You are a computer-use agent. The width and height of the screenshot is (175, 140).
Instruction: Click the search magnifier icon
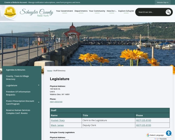pyautogui.click(x=168, y=12)
